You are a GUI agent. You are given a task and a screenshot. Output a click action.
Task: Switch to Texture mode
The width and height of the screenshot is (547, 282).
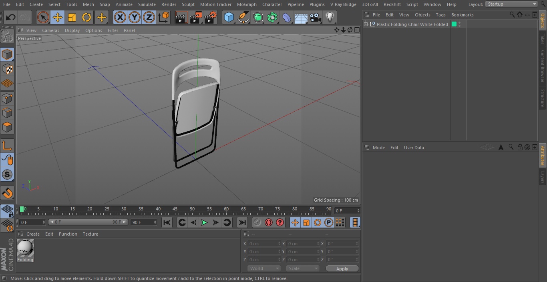click(x=7, y=69)
